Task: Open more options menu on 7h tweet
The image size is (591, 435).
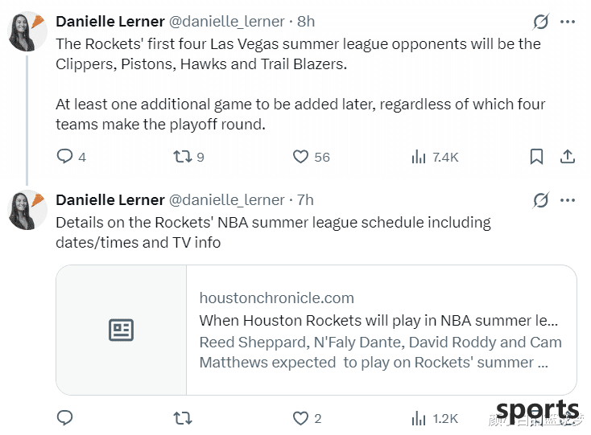Action: tap(568, 200)
